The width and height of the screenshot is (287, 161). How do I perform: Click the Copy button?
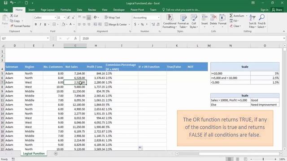(x=15, y=21)
